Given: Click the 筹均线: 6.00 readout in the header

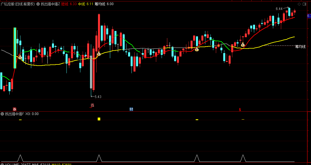Looking at the screenshot, I should (104, 4).
